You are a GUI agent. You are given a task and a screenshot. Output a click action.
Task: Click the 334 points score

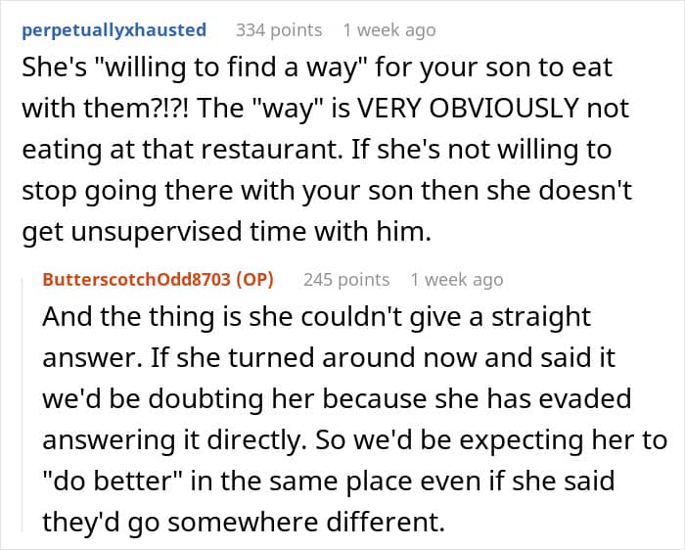(x=279, y=30)
